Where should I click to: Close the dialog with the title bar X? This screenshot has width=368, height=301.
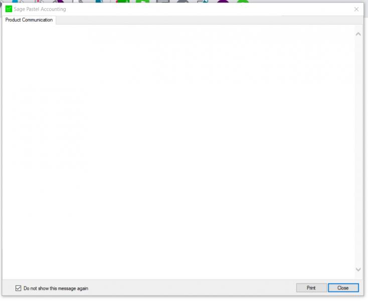click(x=356, y=9)
